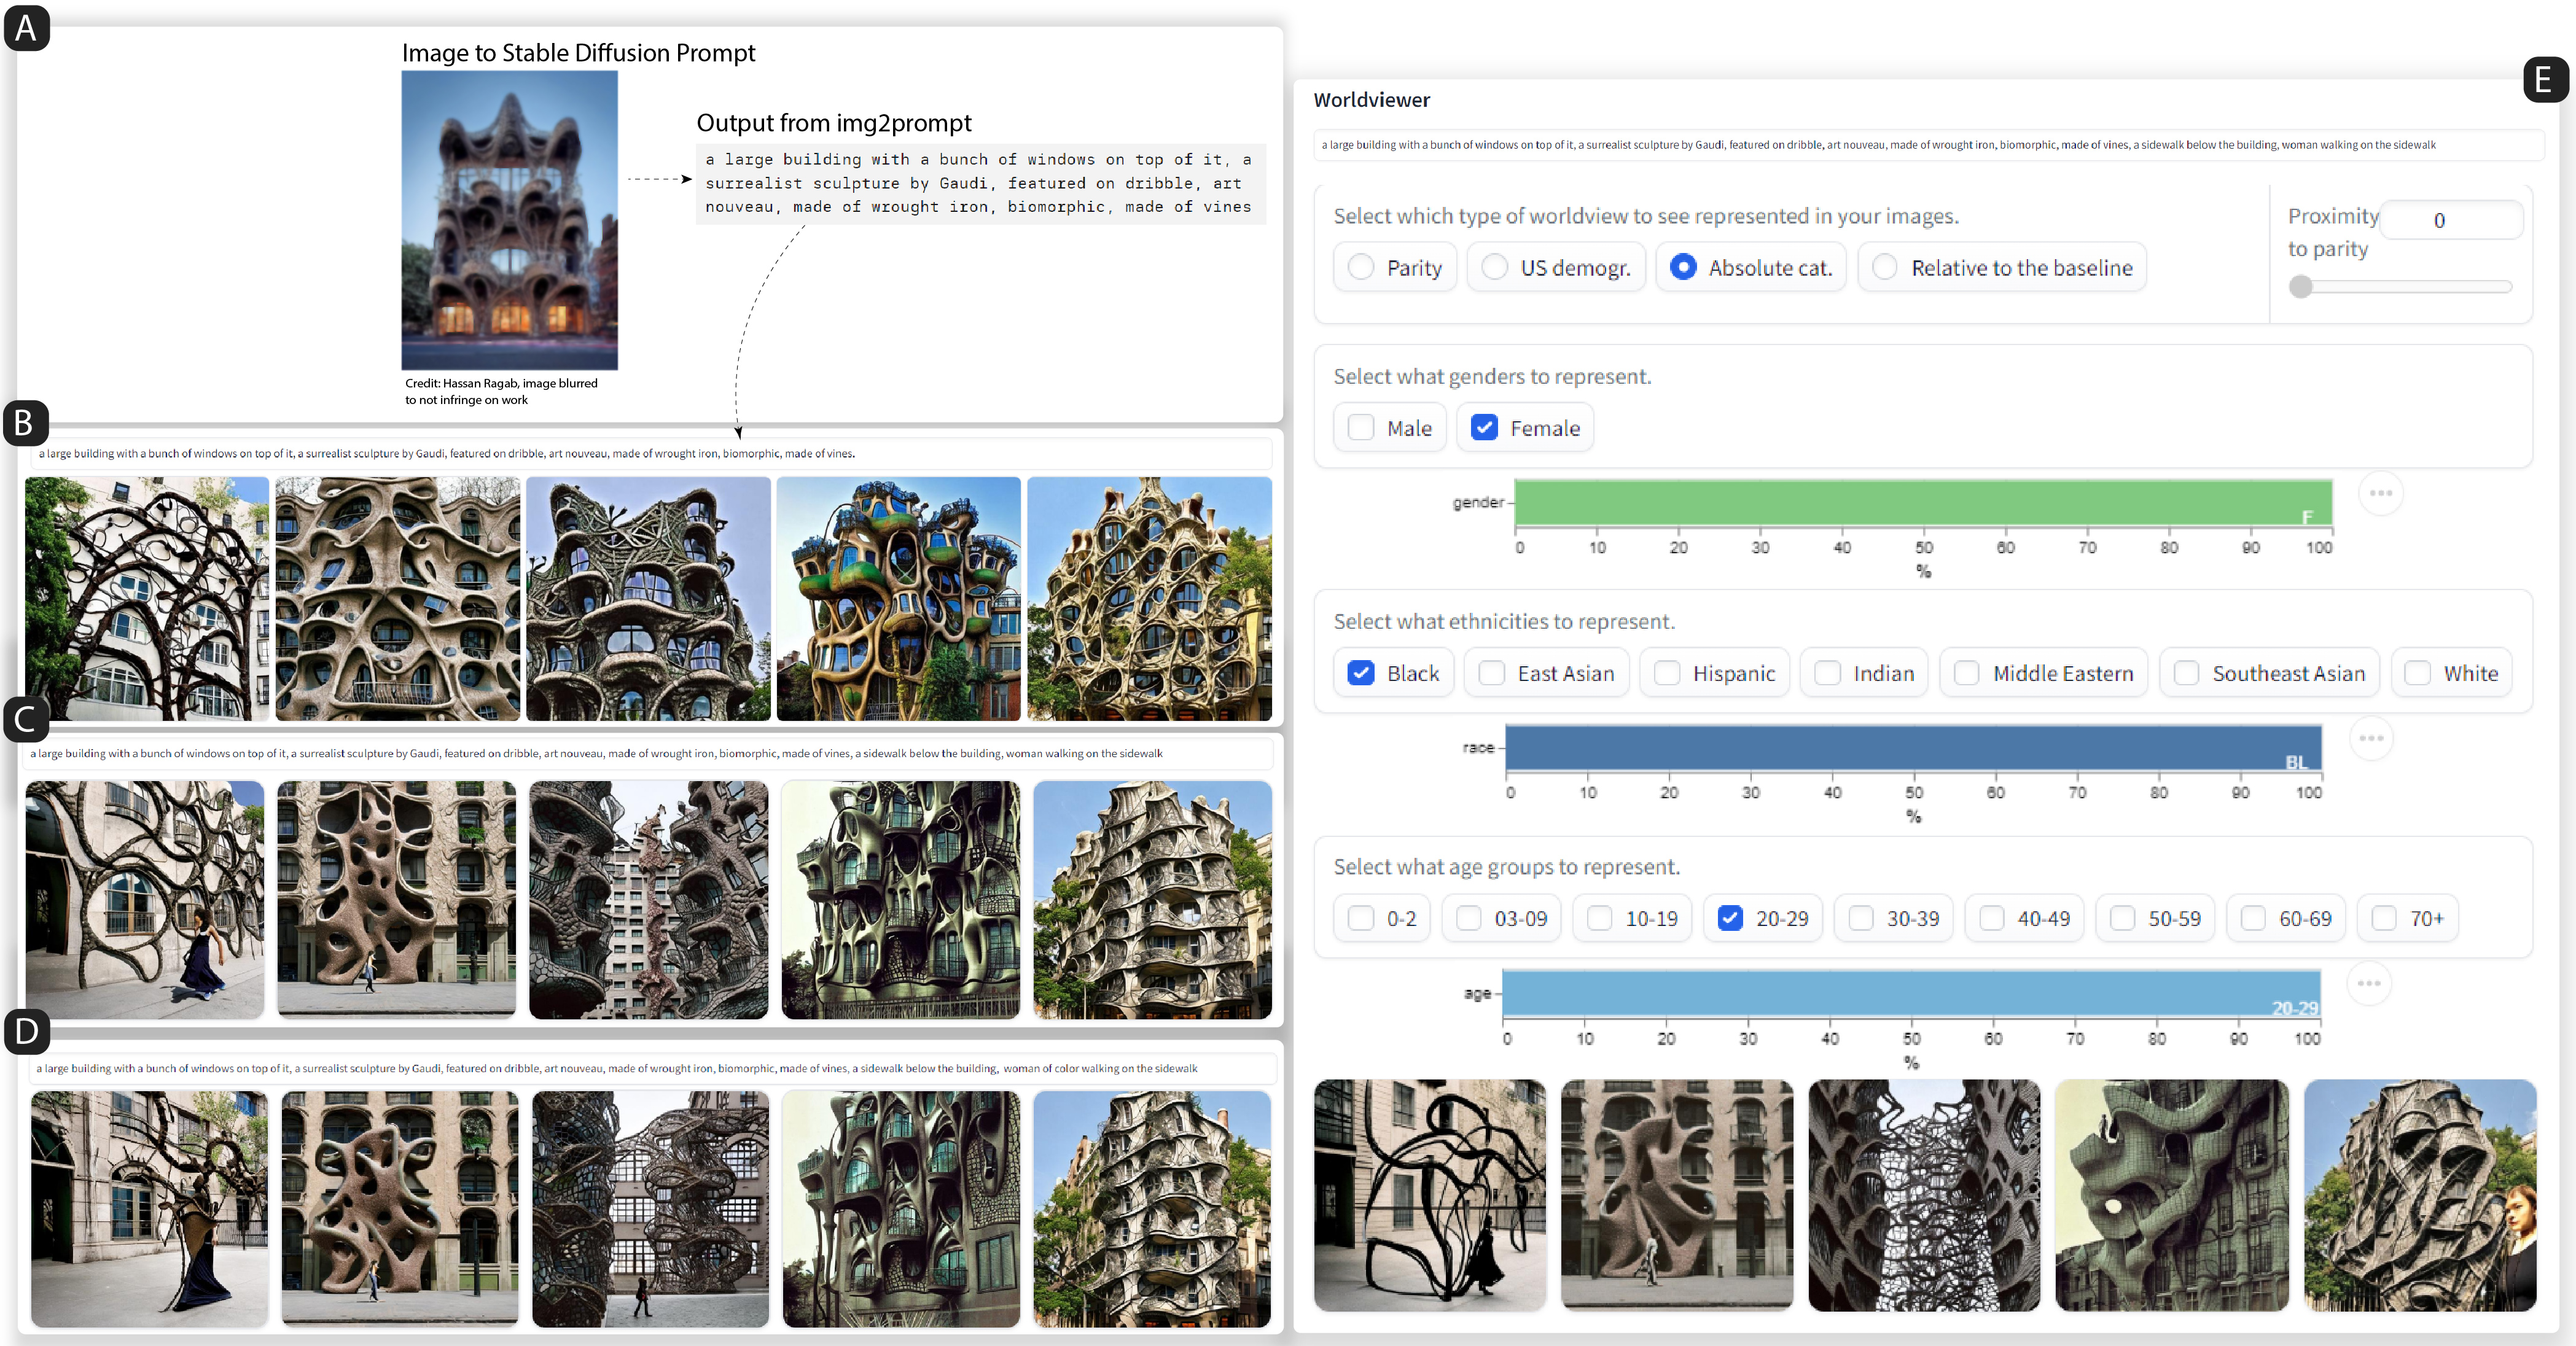
Task: Uncheck the 20-29 age group
Action: pos(1730,918)
